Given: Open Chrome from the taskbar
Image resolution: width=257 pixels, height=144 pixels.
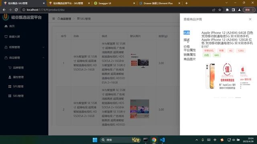Looking at the screenshot, I should point(154,140).
